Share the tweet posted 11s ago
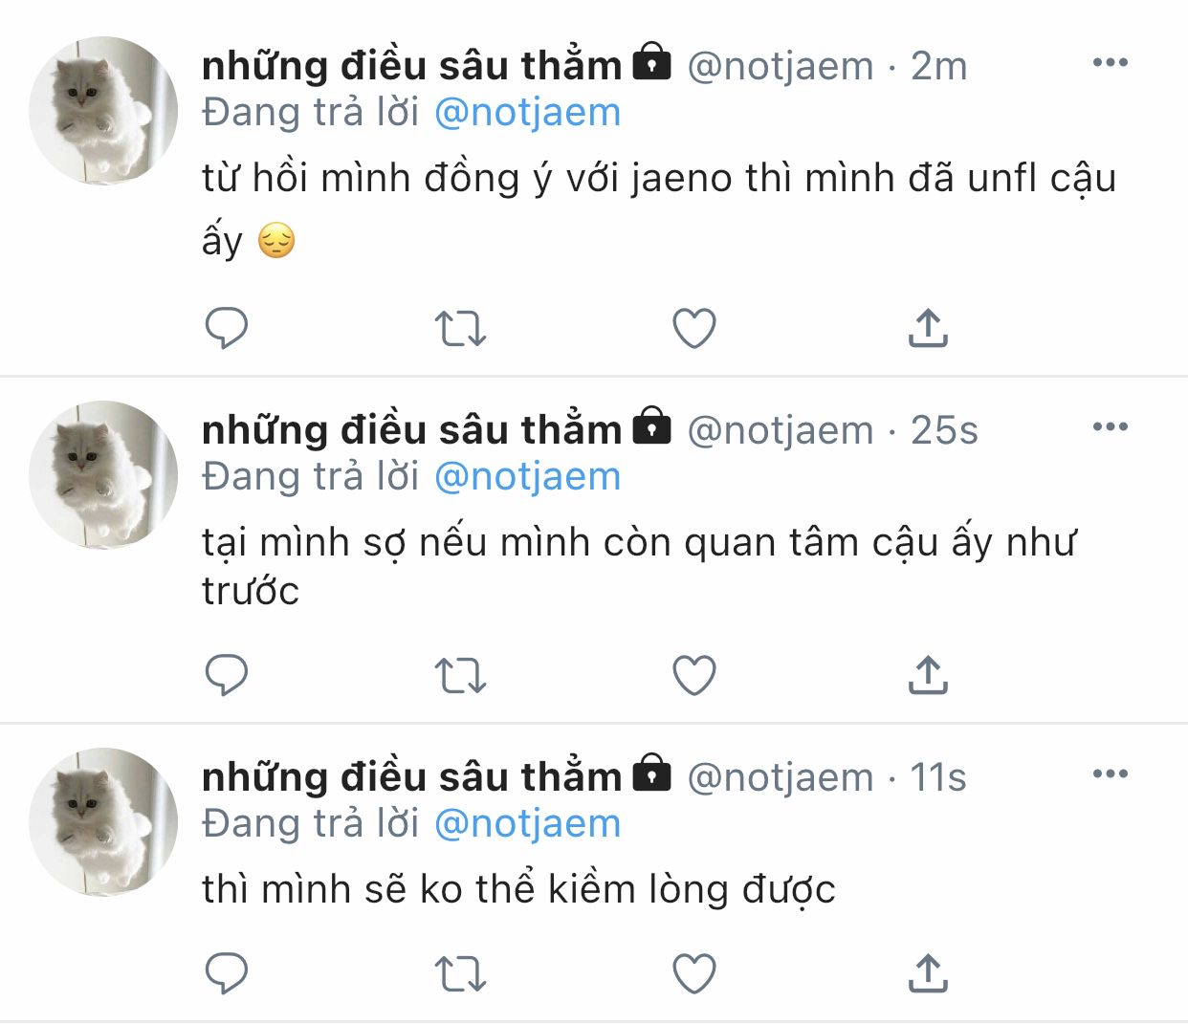The width and height of the screenshot is (1188, 1024). coord(927,973)
